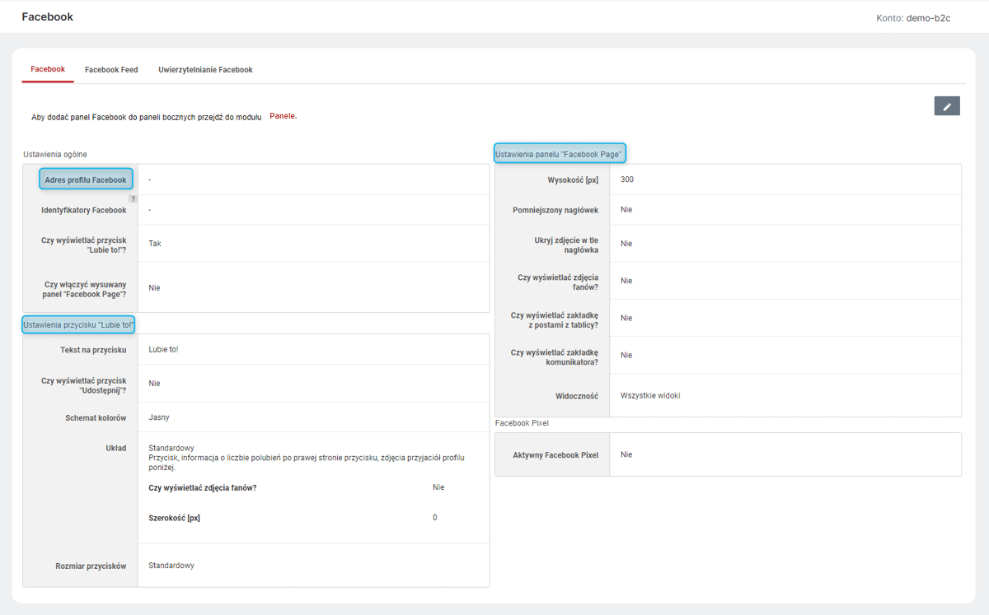Click the Lubię to! button text value
This screenshot has height=615, width=989.
(x=163, y=350)
